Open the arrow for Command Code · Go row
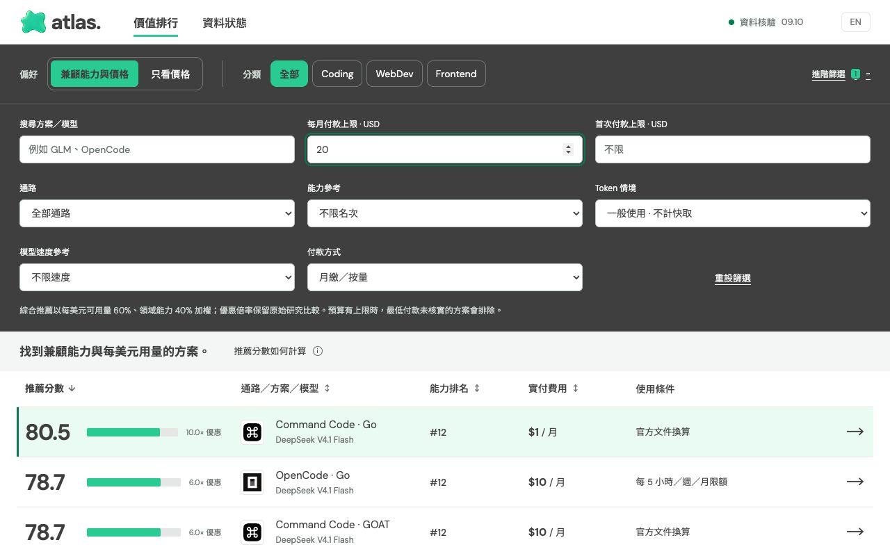The height and width of the screenshot is (556, 890). [x=855, y=432]
